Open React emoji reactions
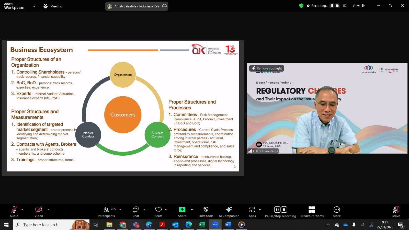Viewport: 409px width, 230px height. tap(158, 212)
